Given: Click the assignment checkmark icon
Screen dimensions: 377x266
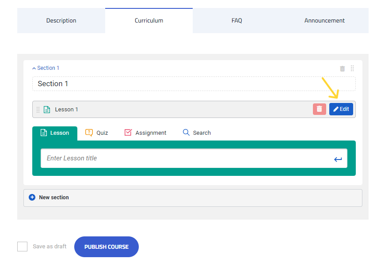Looking at the screenshot, I should click(128, 132).
